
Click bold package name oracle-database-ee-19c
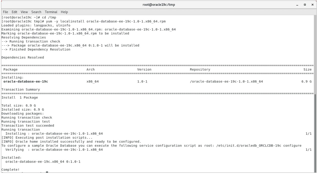pos(26,81)
